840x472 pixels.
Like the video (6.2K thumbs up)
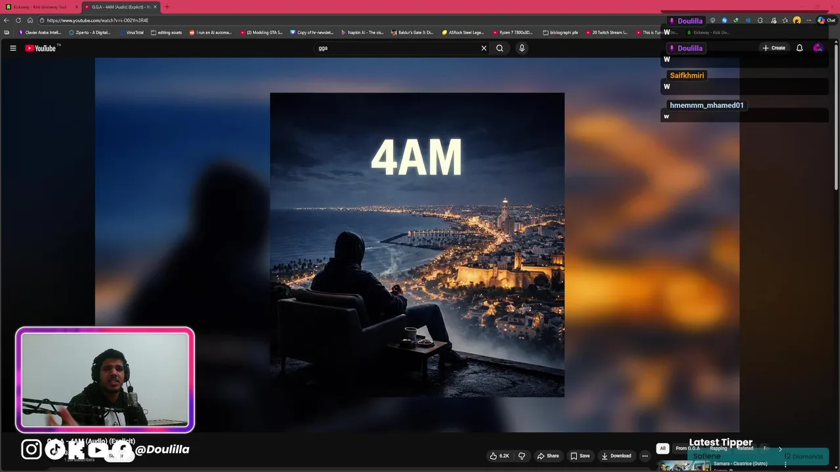pos(499,456)
